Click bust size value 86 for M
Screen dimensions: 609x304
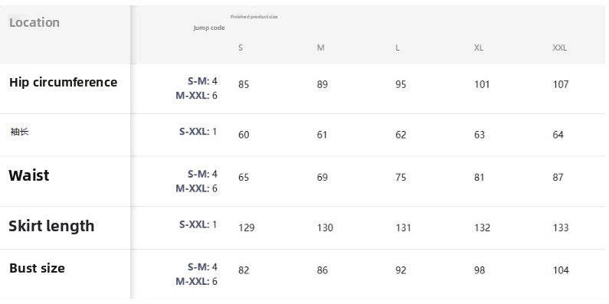coord(323,270)
